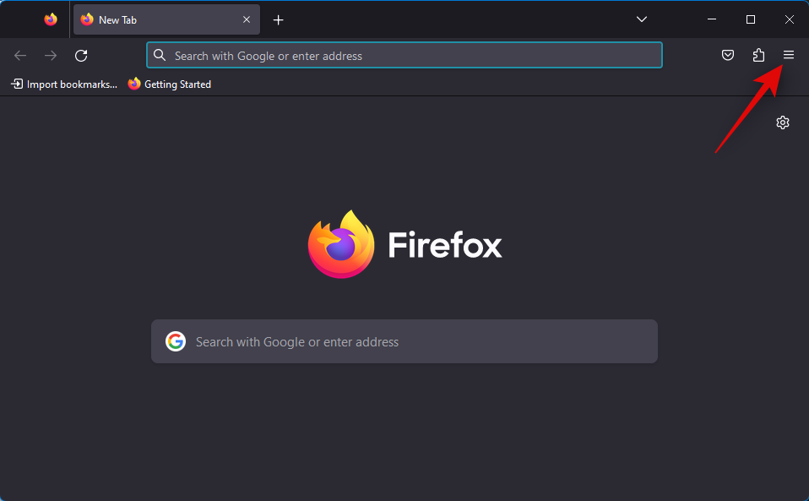Image resolution: width=809 pixels, height=501 pixels.
Task: Reload the current page
Action: coord(81,55)
